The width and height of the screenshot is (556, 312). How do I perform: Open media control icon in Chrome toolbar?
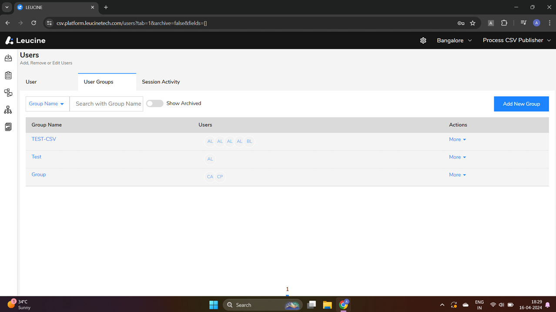pyautogui.click(x=523, y=23)
